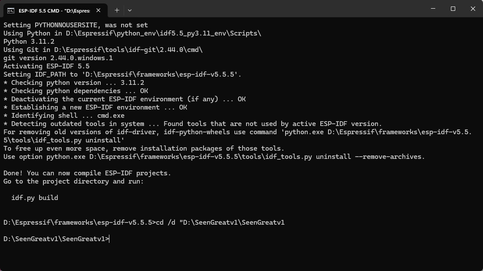This screenshot has width=483, height=271.
Task: Expand the new tab profile dropdown chevron
Action: (x=130, y=10)
